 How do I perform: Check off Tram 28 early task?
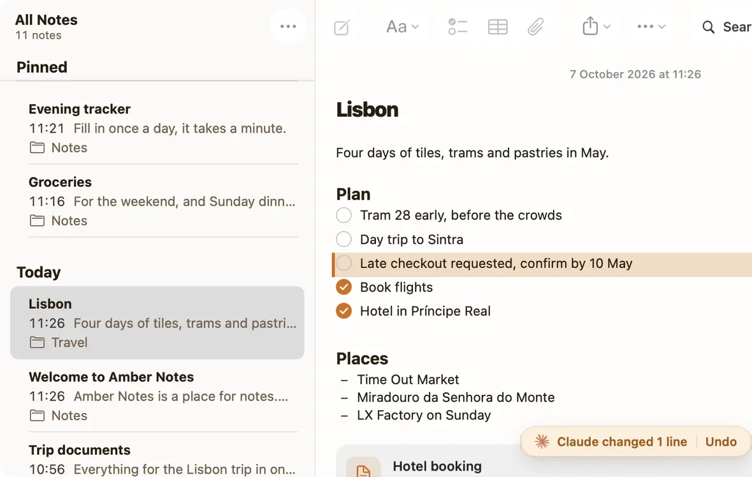[344, 215]
